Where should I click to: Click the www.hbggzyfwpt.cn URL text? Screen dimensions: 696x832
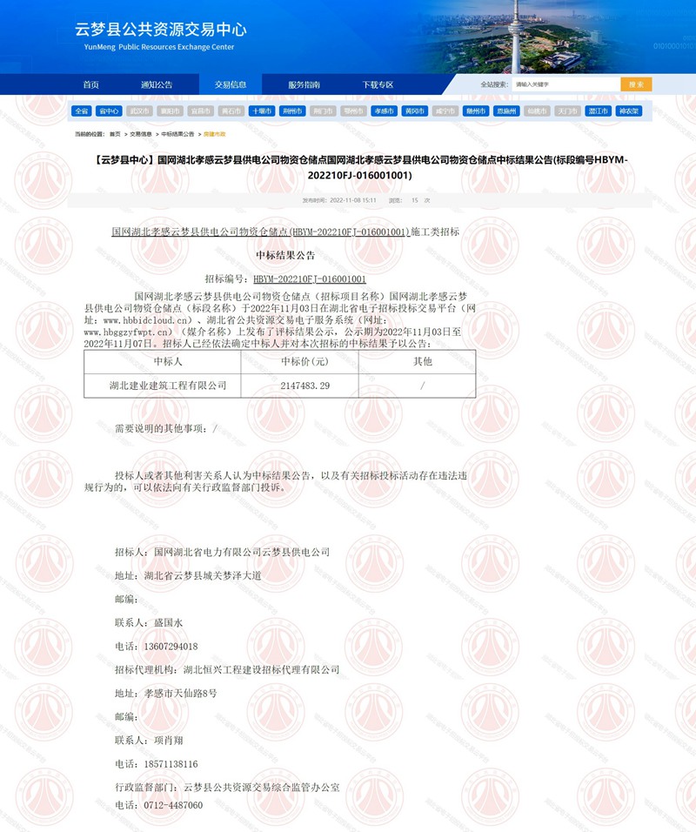pos(126,332)
